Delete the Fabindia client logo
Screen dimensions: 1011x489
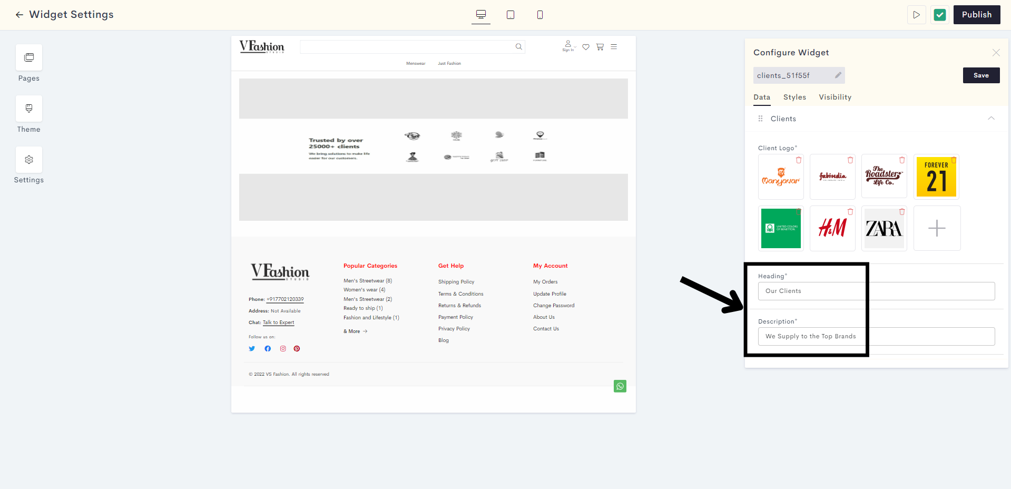click(850, 160)
